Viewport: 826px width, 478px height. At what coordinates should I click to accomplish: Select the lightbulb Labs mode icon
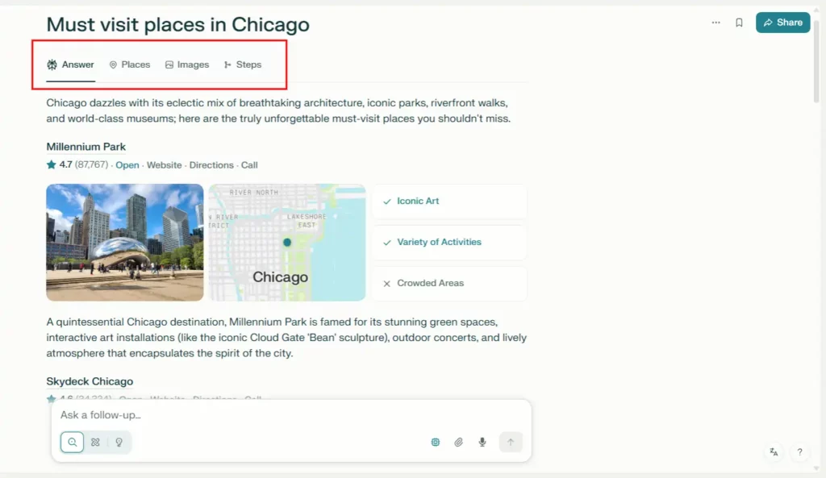tap(119, 443)
